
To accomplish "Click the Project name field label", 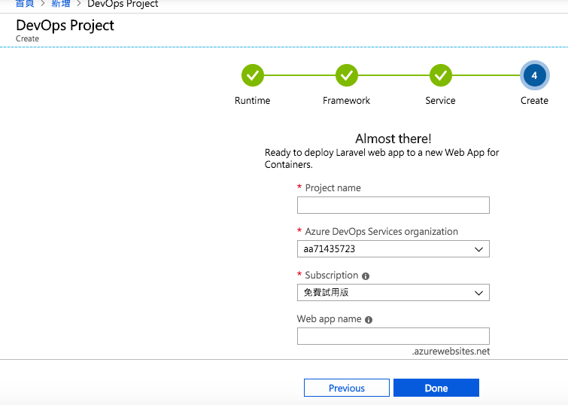I will [x=333, y=187].
